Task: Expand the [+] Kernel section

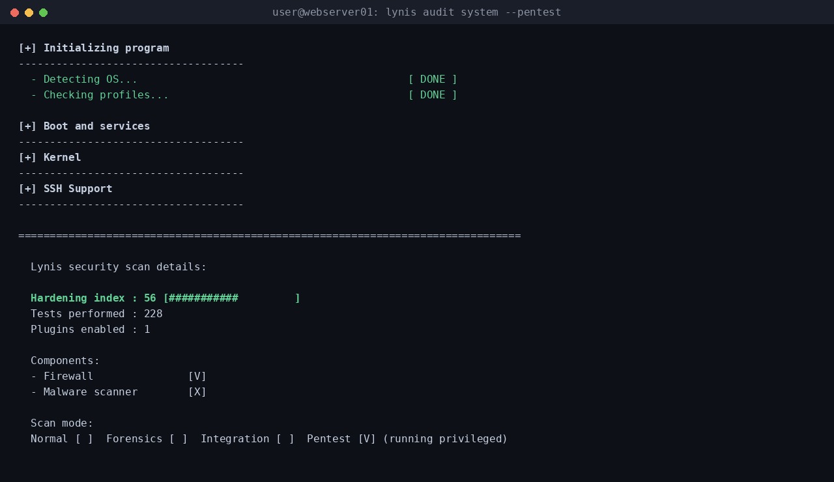Action: tap(50, 158)
